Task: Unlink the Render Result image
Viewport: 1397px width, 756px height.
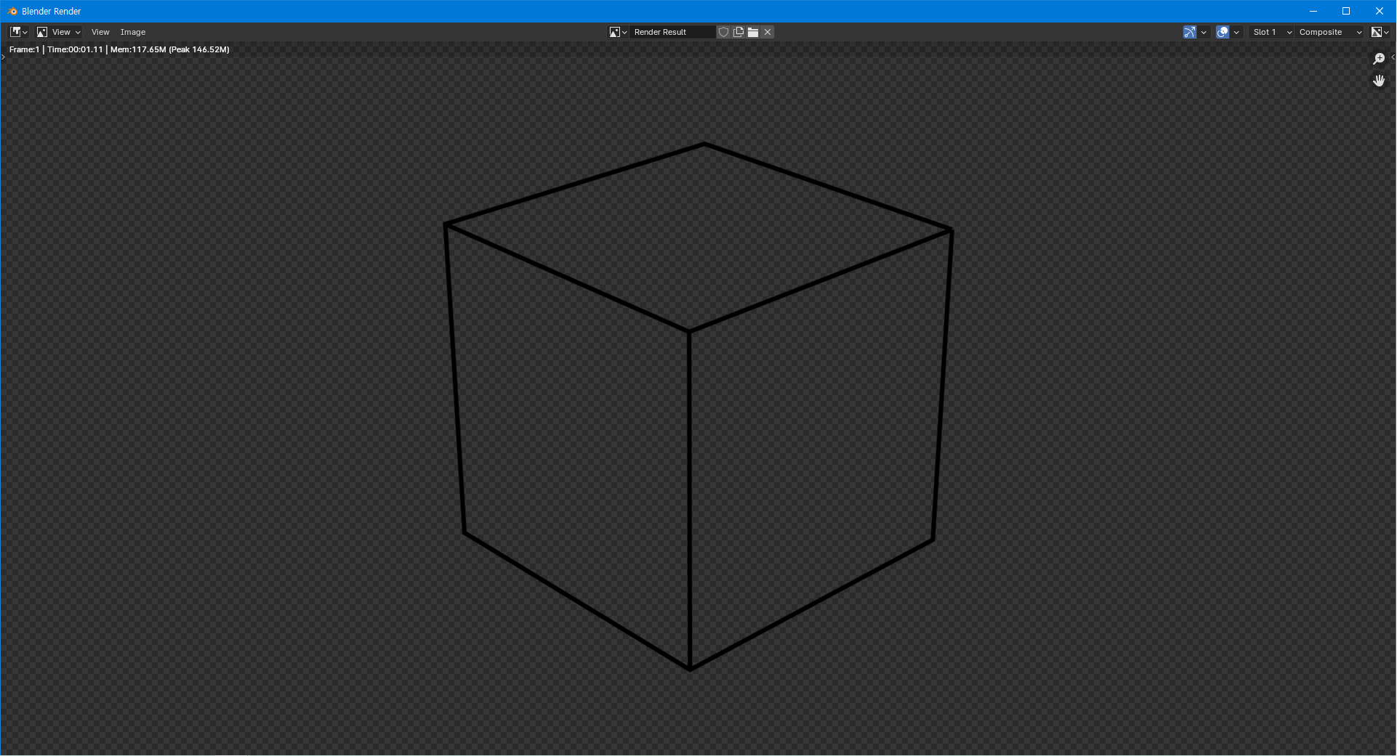Action: coord(768,32)
